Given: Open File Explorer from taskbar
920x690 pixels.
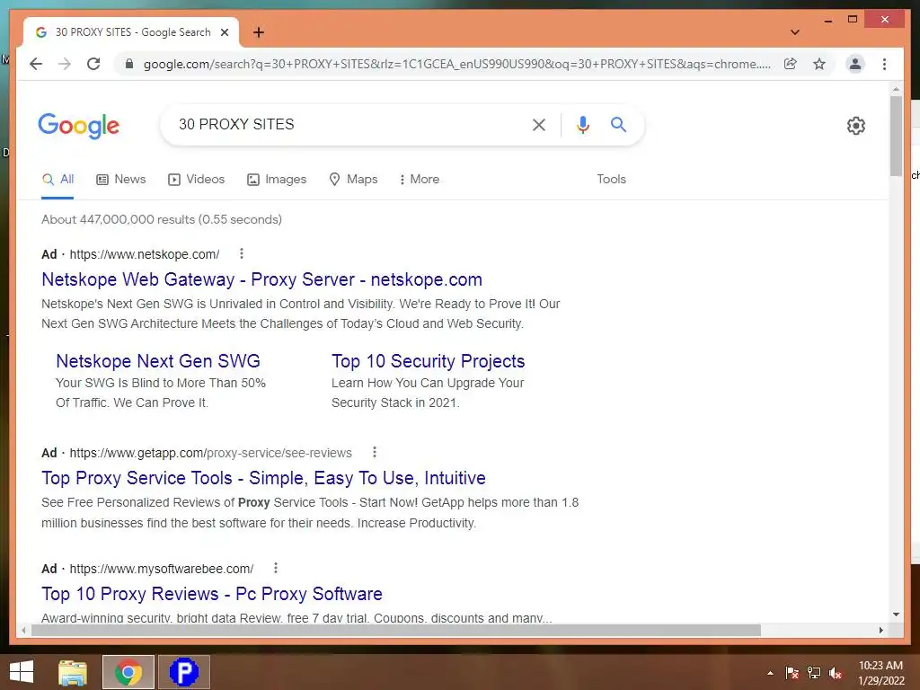Looking at the screenshot, I should pos(73,672).
